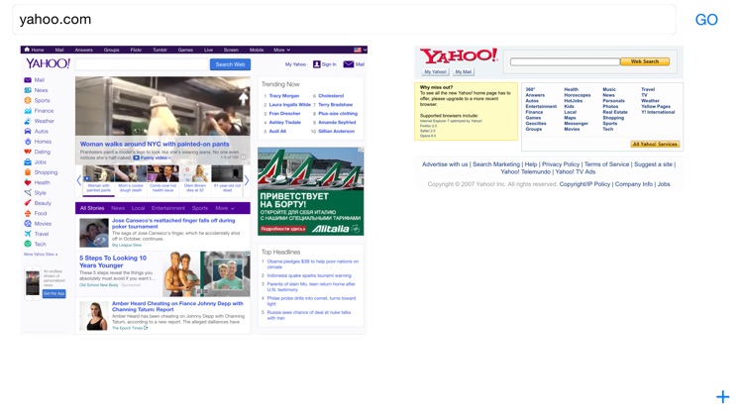Click the Get the App button
The width and height of the screenshot is (743, 418).
[54, 294]
